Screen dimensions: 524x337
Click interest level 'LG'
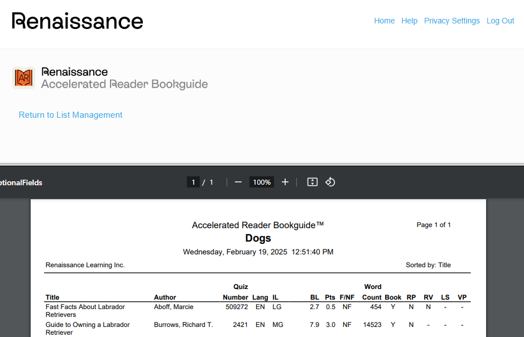click(277, 307)
